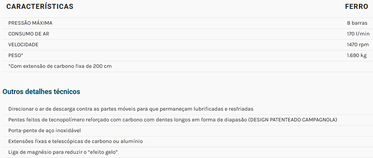This screenshot has height=158, width=373.
Task: Click the 170 l/min value
Action: [x=358, y=34]
